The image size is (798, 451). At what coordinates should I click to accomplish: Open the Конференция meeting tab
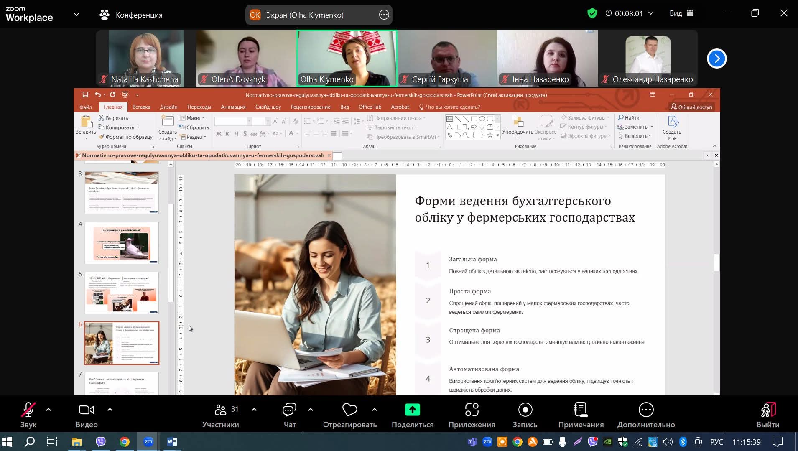pyautogui.click(x=131, y=15)
